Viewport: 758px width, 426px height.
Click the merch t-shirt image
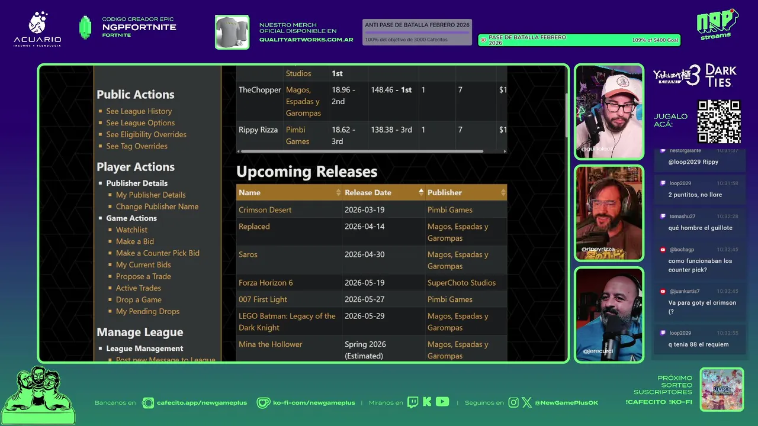(232, 32)
